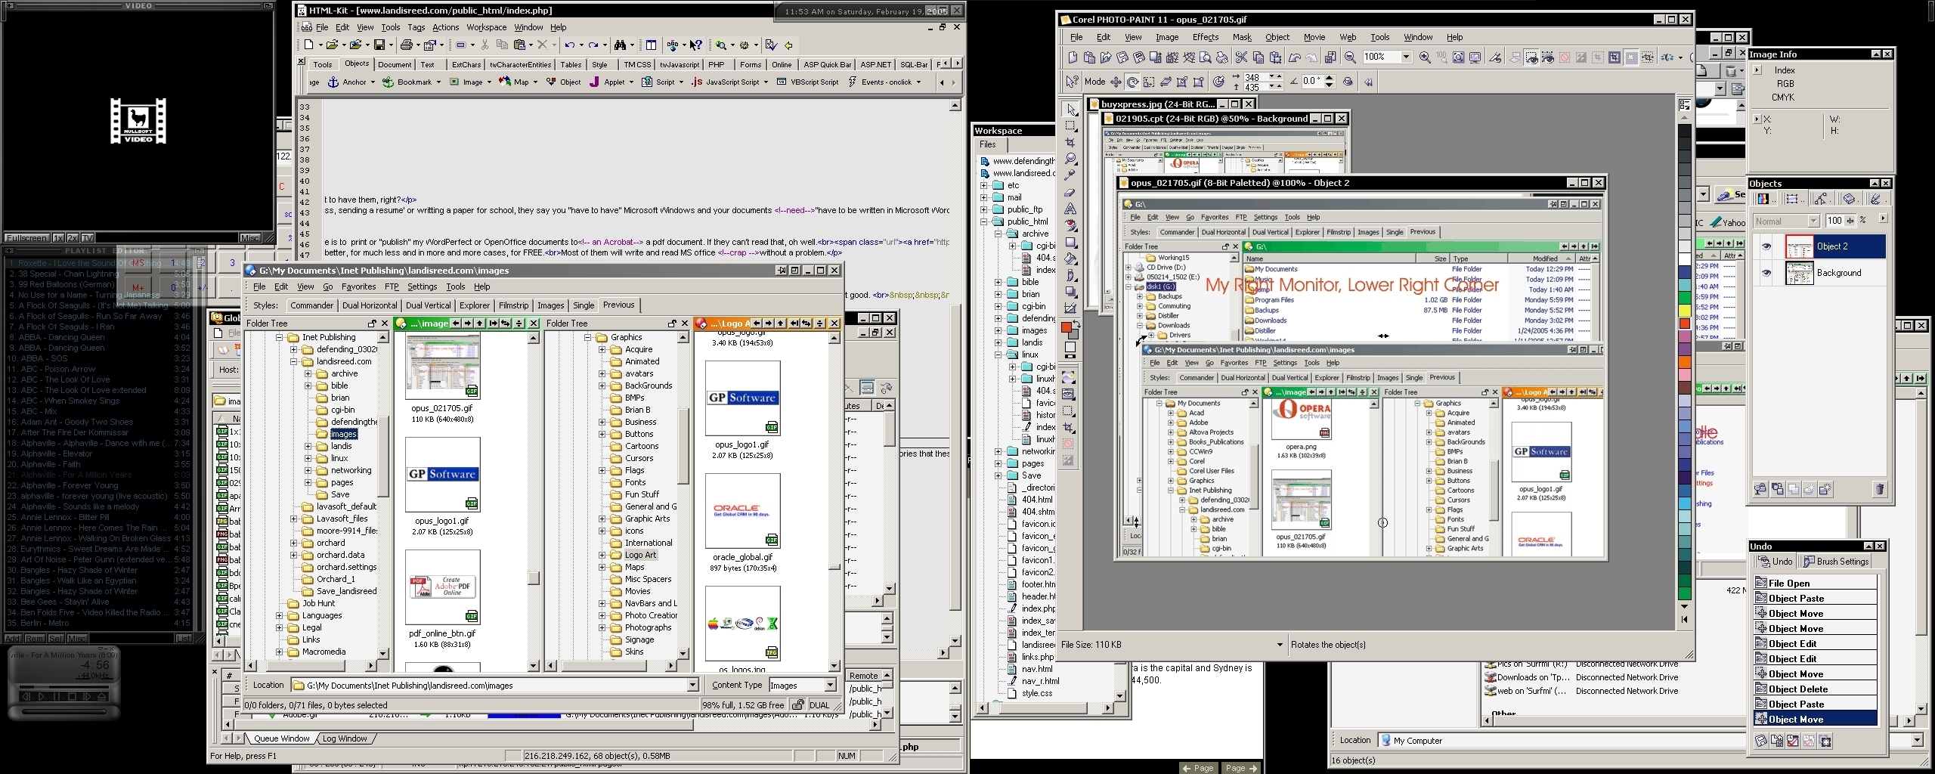Open the Normal merge mode dropdown in Objects docker
This screenshot has width=1935, height=774.
click(1813, 221)
